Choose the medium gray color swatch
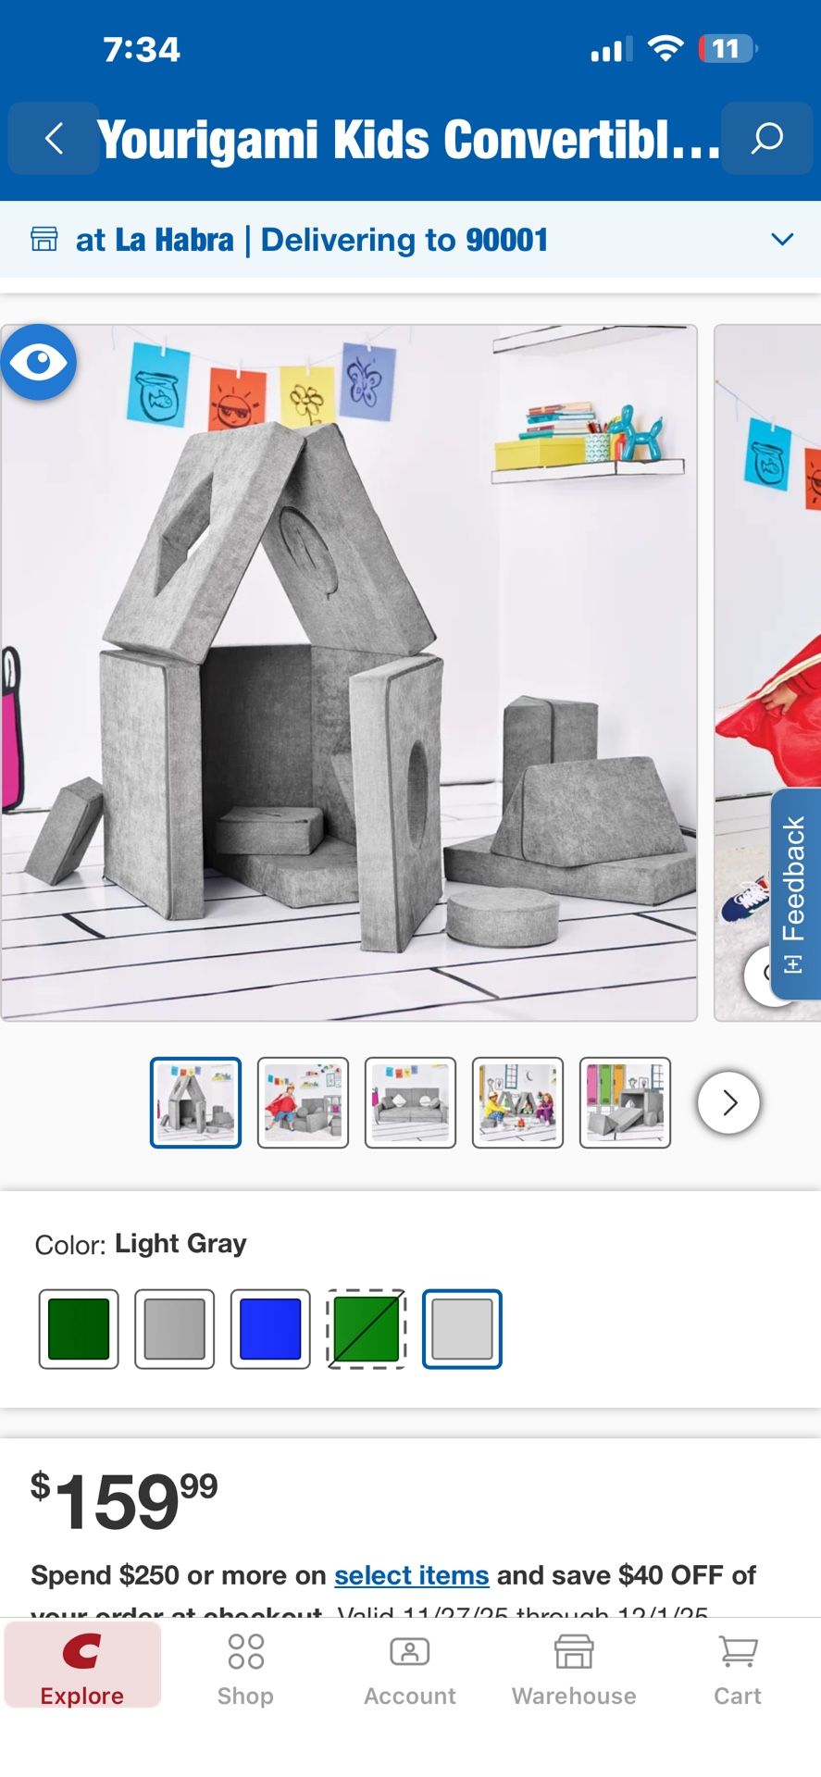Viewport: 821px width, 1777px height. [x=175, y=1329]
